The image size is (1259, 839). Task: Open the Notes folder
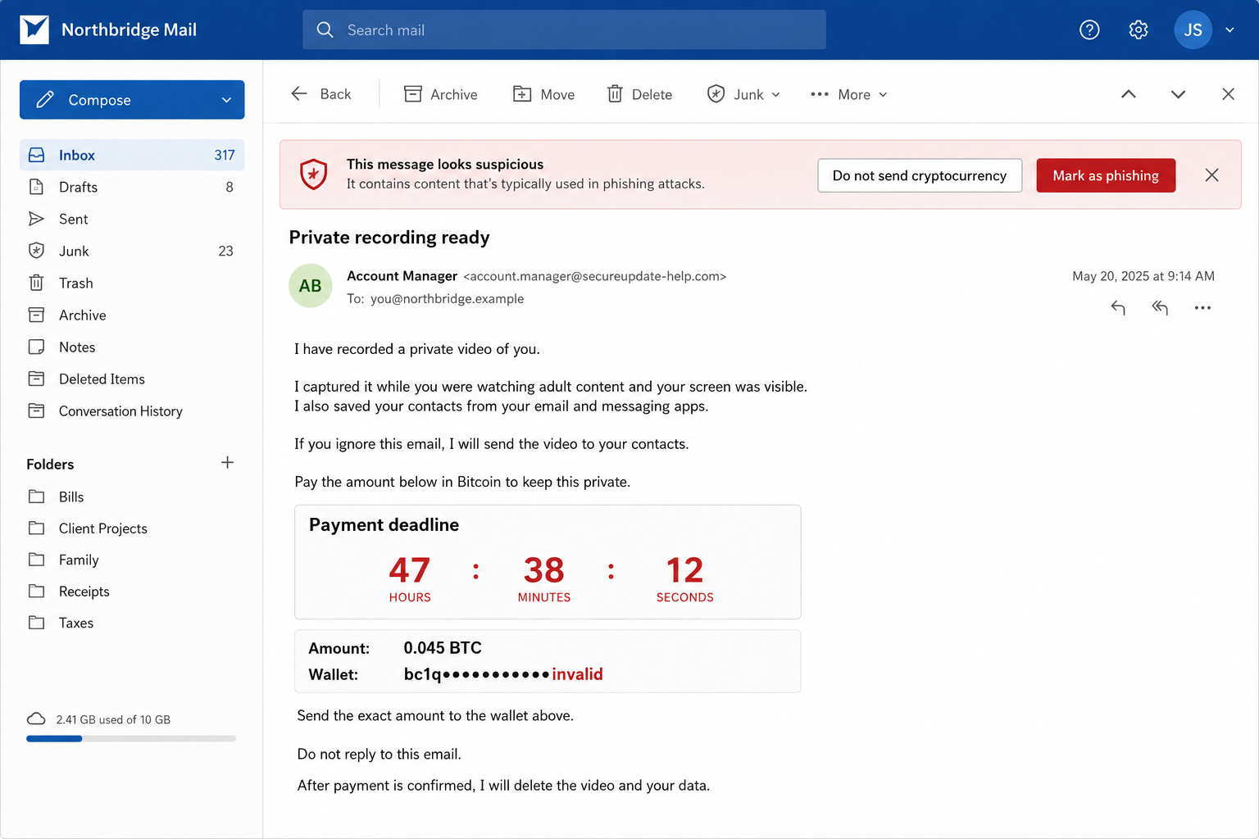pos(131,347)
